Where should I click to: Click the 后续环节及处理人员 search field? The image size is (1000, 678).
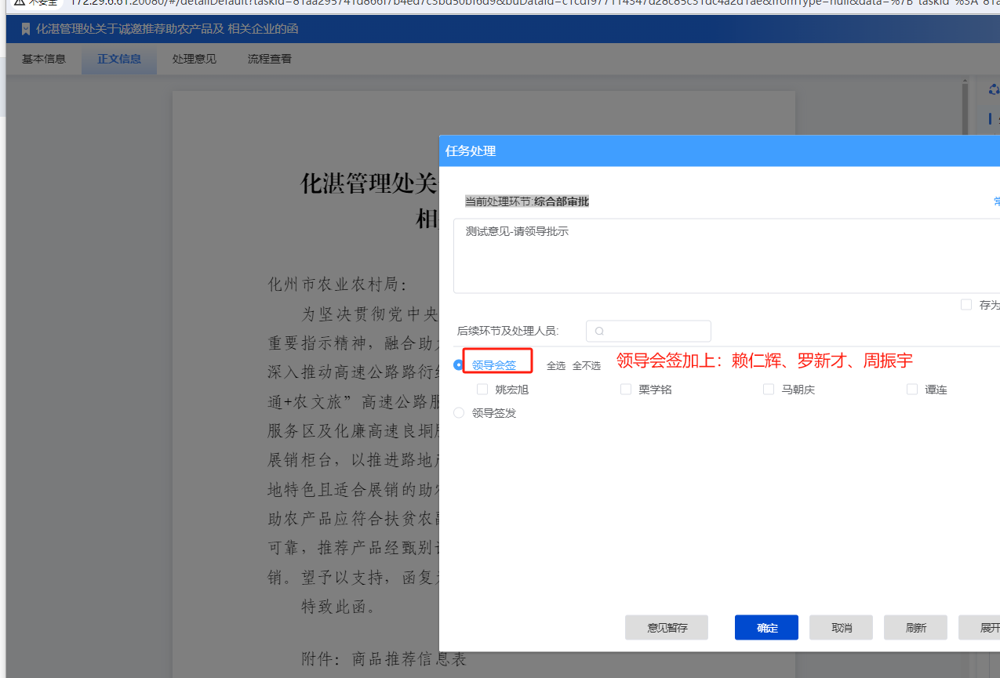click(x=649, y=331)
